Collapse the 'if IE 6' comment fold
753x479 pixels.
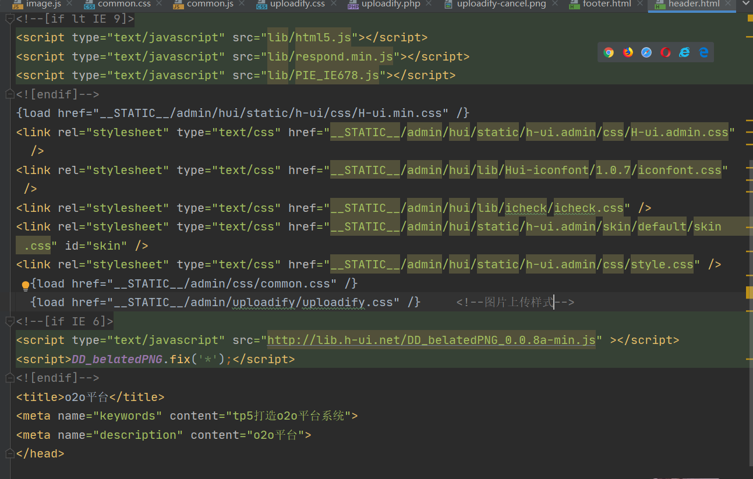click(x=9, y=321)
